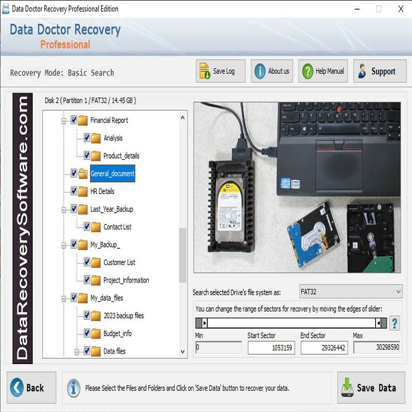Viewport: 412px width, 412px height.
Task: Click the sector range slider track
Action: coord(291,323)
